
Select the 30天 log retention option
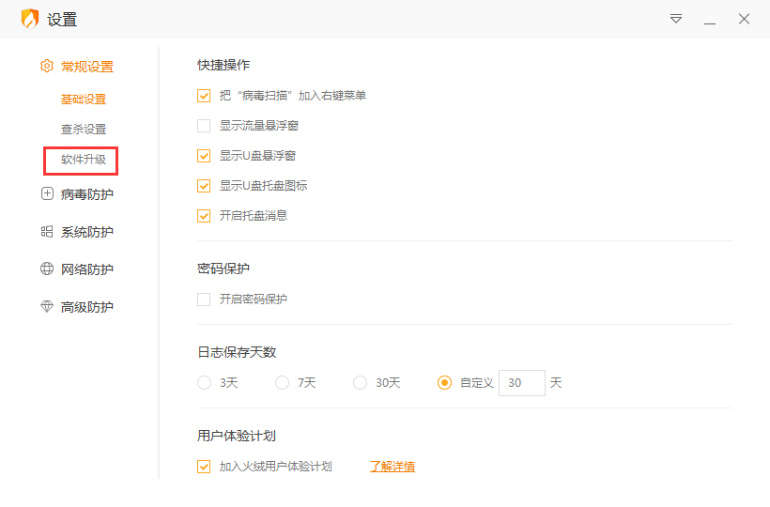pos(360,383)
